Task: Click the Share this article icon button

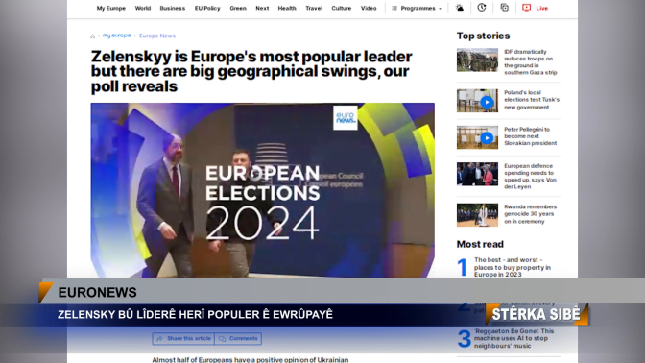Action: (x=183, y=338)
